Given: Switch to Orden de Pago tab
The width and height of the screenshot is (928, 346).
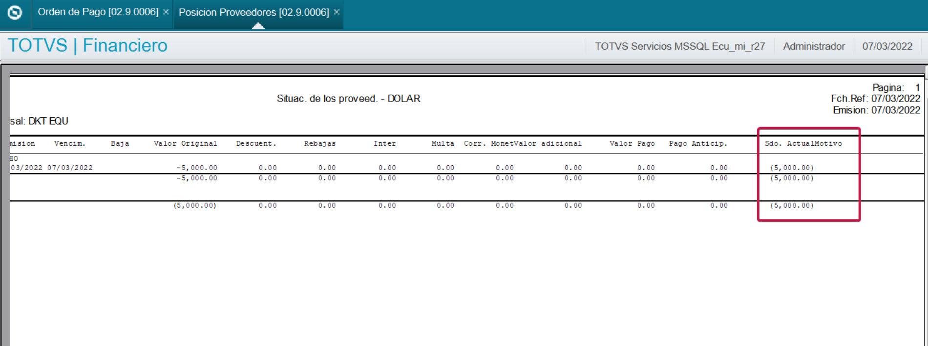Looking at the screenshot, I should point(98,12).
